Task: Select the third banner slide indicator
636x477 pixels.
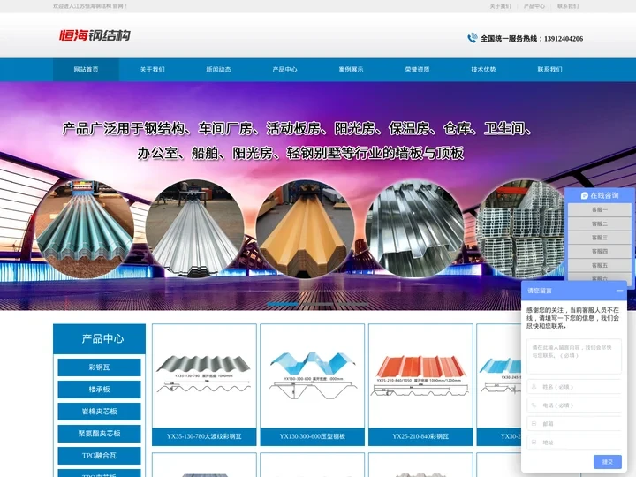Action: pos(353,304)
